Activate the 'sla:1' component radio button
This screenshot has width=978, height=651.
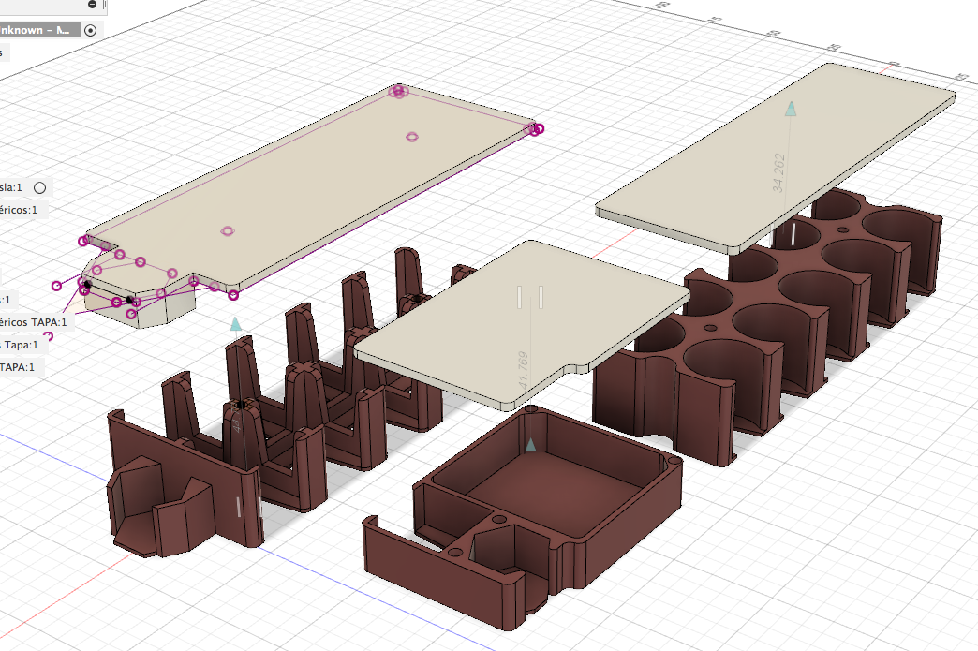tap(40, 187)
